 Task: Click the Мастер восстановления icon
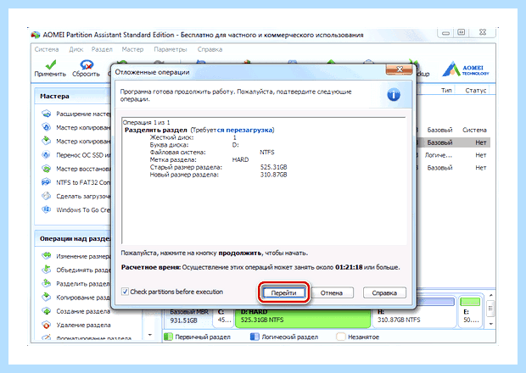(47, 169)
